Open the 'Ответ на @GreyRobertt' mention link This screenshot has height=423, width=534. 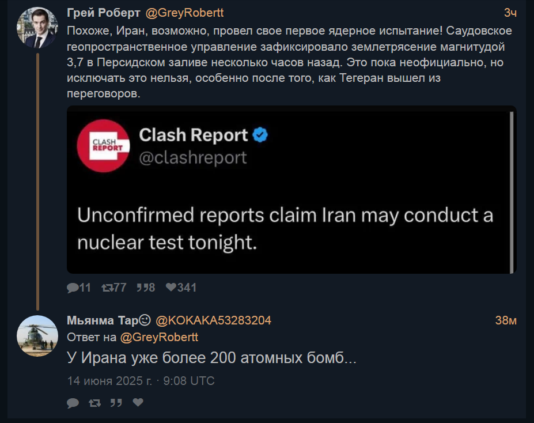pyautogui.click(x=159, y=337)
